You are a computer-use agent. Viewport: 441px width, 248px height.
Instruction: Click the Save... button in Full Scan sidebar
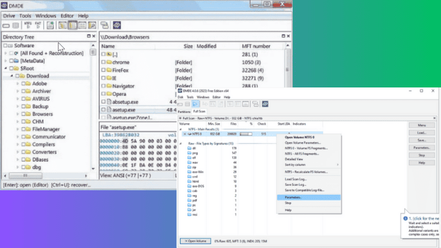422,140
